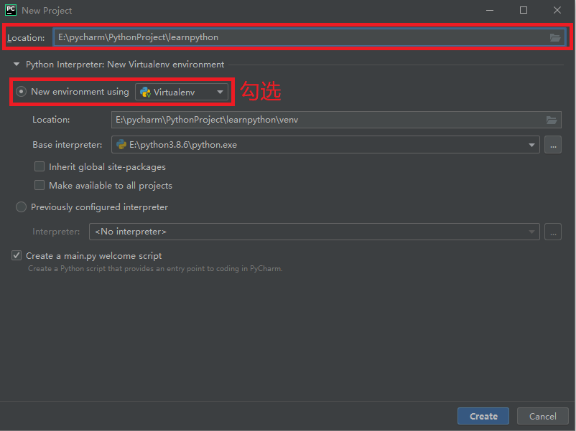Screen dimensions: 576x431
Task: Uncheck Create a main.py welcome script
Action: pyautogui.click(x=17, y=255)
